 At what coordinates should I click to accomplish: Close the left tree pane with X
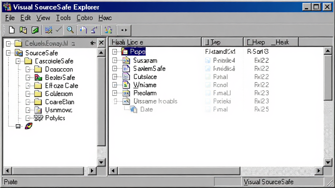(101, 43)
